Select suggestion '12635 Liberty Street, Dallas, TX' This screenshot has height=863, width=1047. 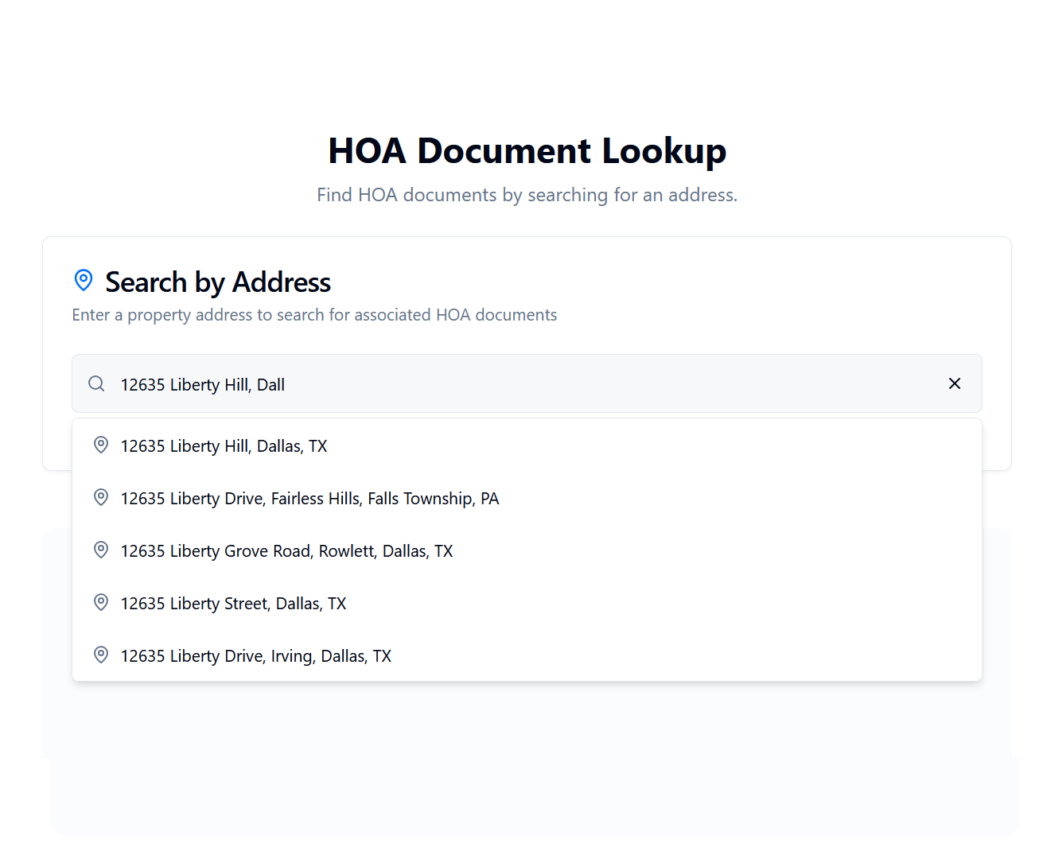coord(527,603)
